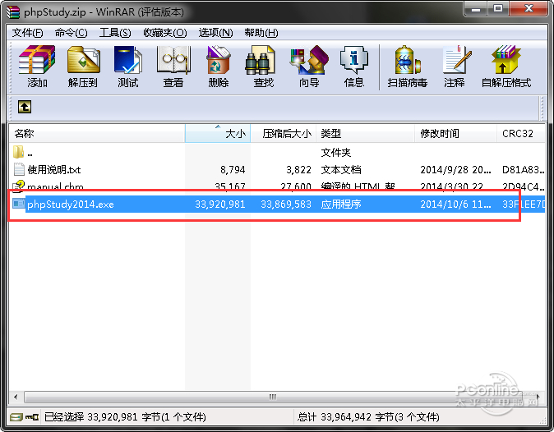Screen dimensions: 554x432
Task: Click the manual.chm help file icon
Action: [x=18, y=186]
